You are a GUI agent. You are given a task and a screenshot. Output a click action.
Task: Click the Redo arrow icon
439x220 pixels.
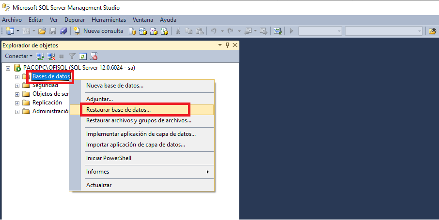pos(231,31)
